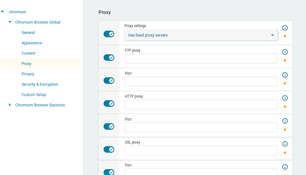The width and height of the screenshot is (306, 175).
Task: Disable the FTP proxy toggle
Action: (x=109, y=58)
